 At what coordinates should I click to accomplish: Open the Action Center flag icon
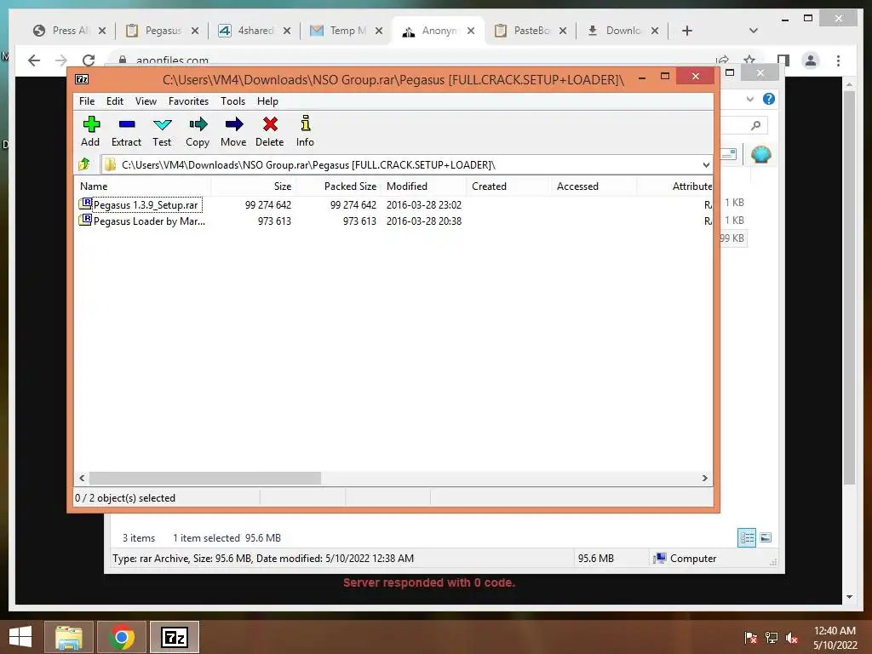(751, 638)
